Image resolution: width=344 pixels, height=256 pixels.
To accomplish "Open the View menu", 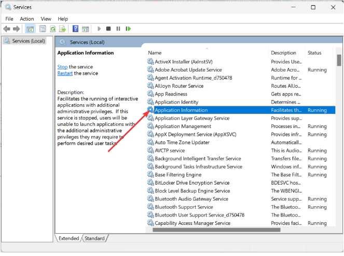I will point(46,19).
